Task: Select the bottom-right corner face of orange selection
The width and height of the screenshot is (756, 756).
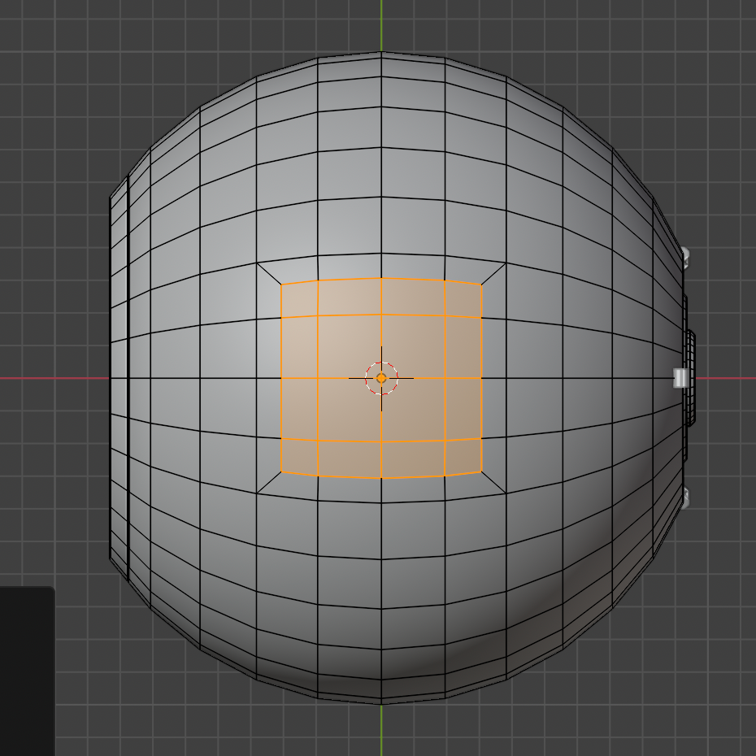Action: [x=463, y=455]
